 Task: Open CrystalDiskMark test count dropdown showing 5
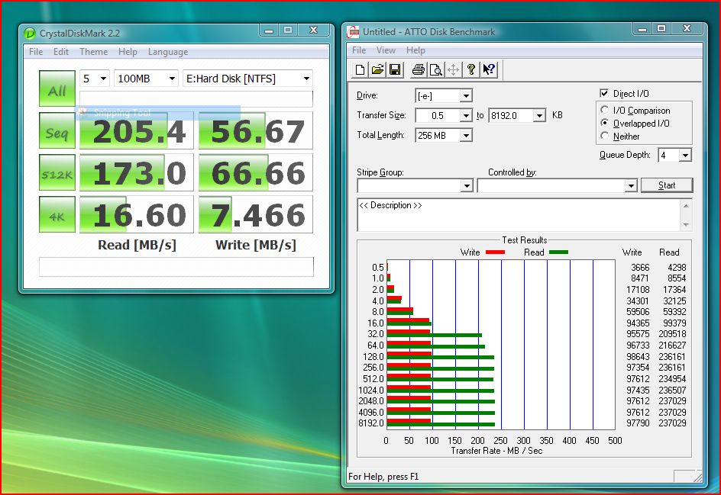[94, 79]
